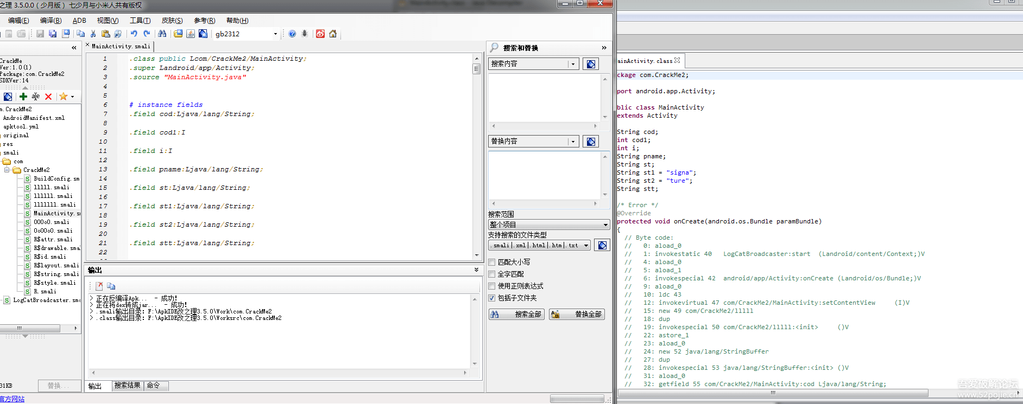Click the clipboard paste icon
The height and width of the screenshot is (404, 1023).
[x=105, y=34]
